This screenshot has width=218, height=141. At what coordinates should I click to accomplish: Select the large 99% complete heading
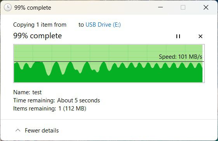38,36
